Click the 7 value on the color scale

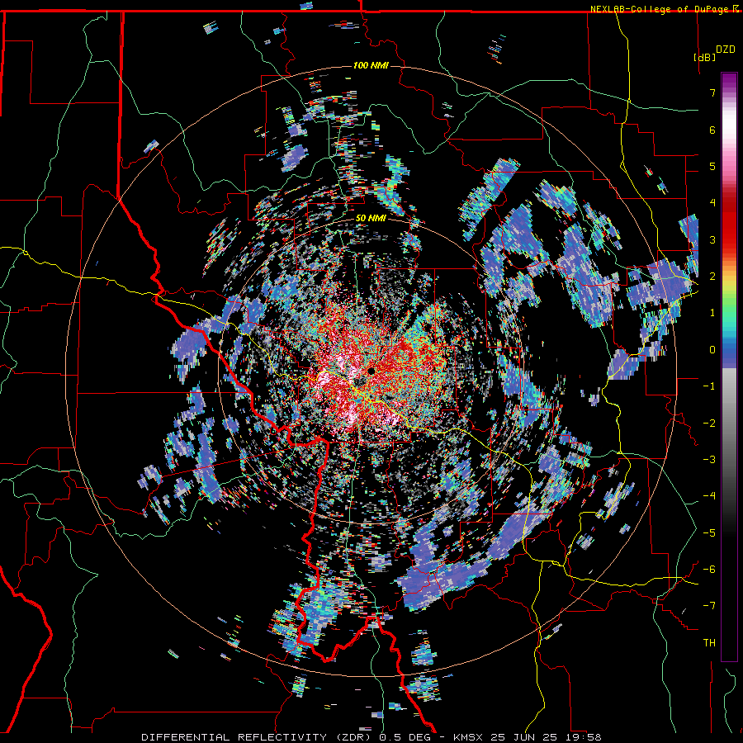pyautogui.click(x=712, y=92)
